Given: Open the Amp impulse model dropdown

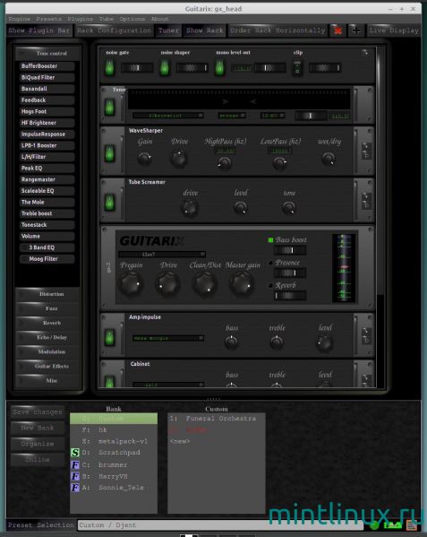Looking at the screenshot, I should 168,338.
